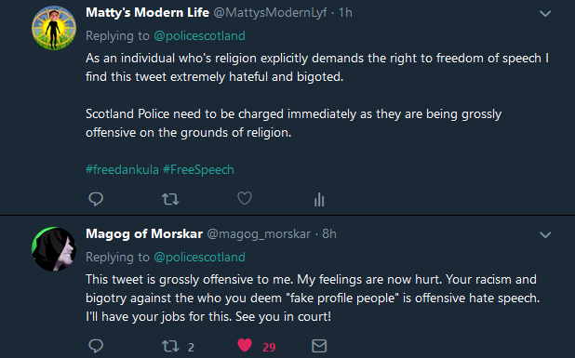Screen dimensions: 575x358
Task: Open the 8h timestamp on Magog's tweet
Action: 329,233
